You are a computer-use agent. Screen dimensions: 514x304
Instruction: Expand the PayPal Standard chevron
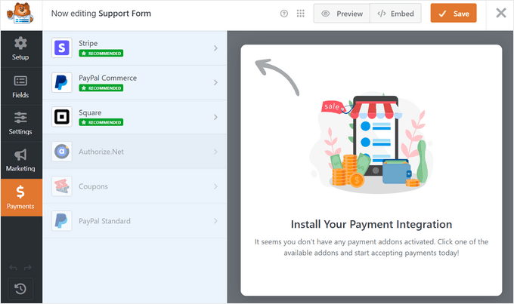[215, 221]
